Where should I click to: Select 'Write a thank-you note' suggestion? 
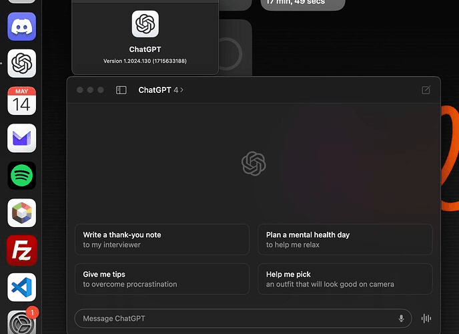162,240
